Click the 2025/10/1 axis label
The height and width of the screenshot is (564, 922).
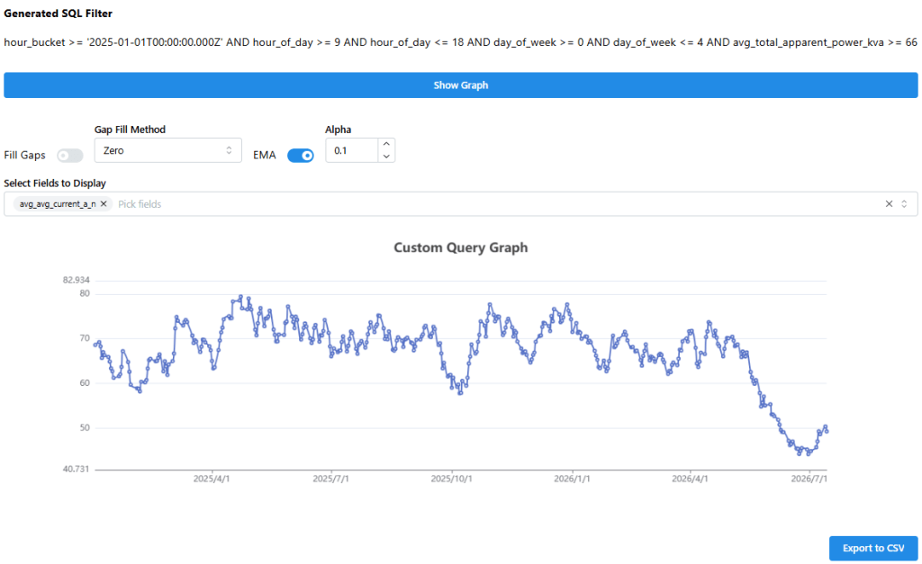451,479
